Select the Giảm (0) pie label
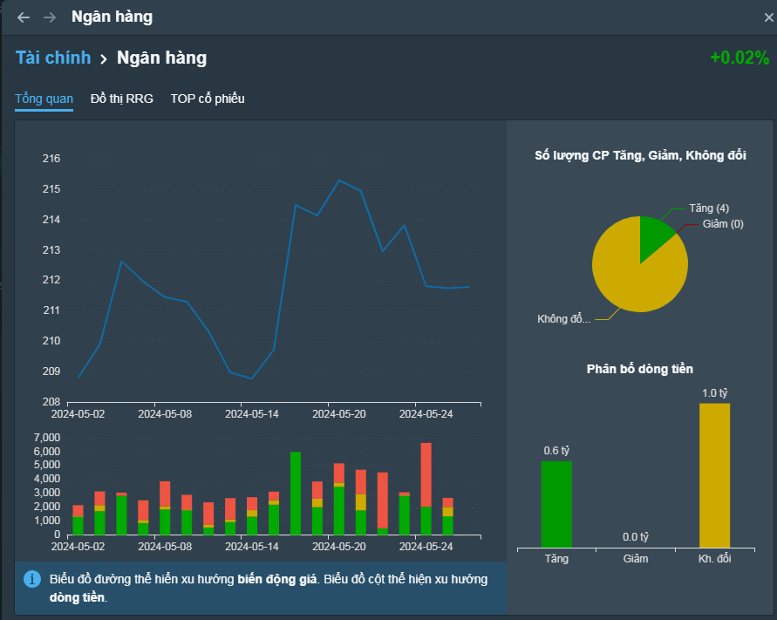This screenshot has width=777, height=620. (723, 224)
